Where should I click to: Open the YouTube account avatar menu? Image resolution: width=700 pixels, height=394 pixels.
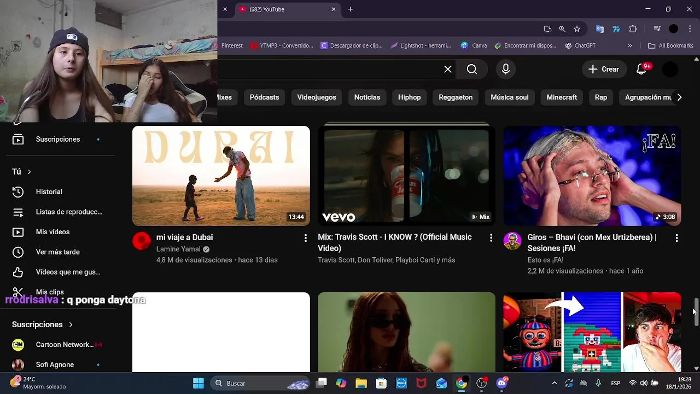click(x=670, y=69)
